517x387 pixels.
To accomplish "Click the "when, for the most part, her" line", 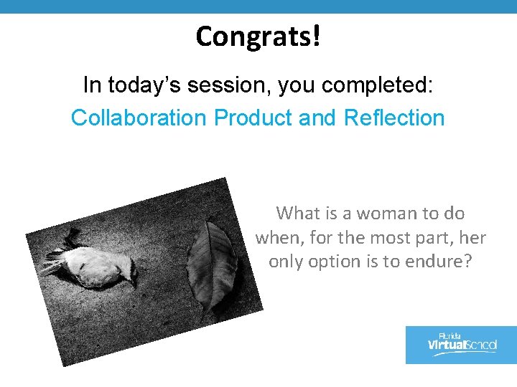I will click(371, 237).
